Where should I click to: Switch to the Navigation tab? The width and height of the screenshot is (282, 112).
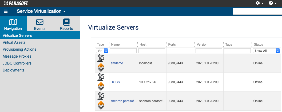13,24
